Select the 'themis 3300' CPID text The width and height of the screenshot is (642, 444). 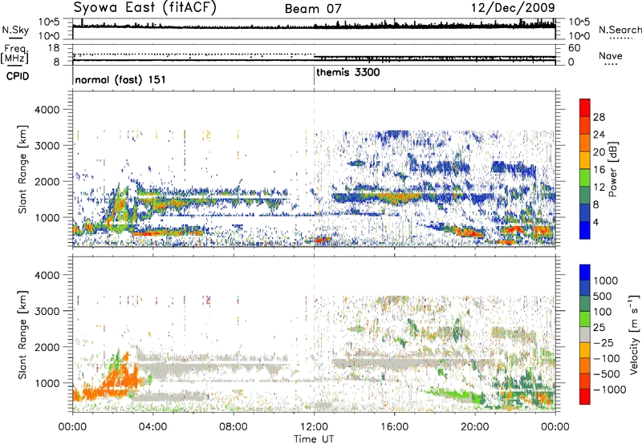[x=348, y=73]
